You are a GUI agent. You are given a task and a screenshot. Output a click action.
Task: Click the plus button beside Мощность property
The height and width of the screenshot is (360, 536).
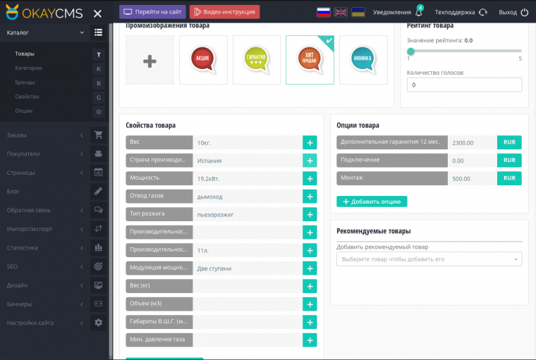310,178
